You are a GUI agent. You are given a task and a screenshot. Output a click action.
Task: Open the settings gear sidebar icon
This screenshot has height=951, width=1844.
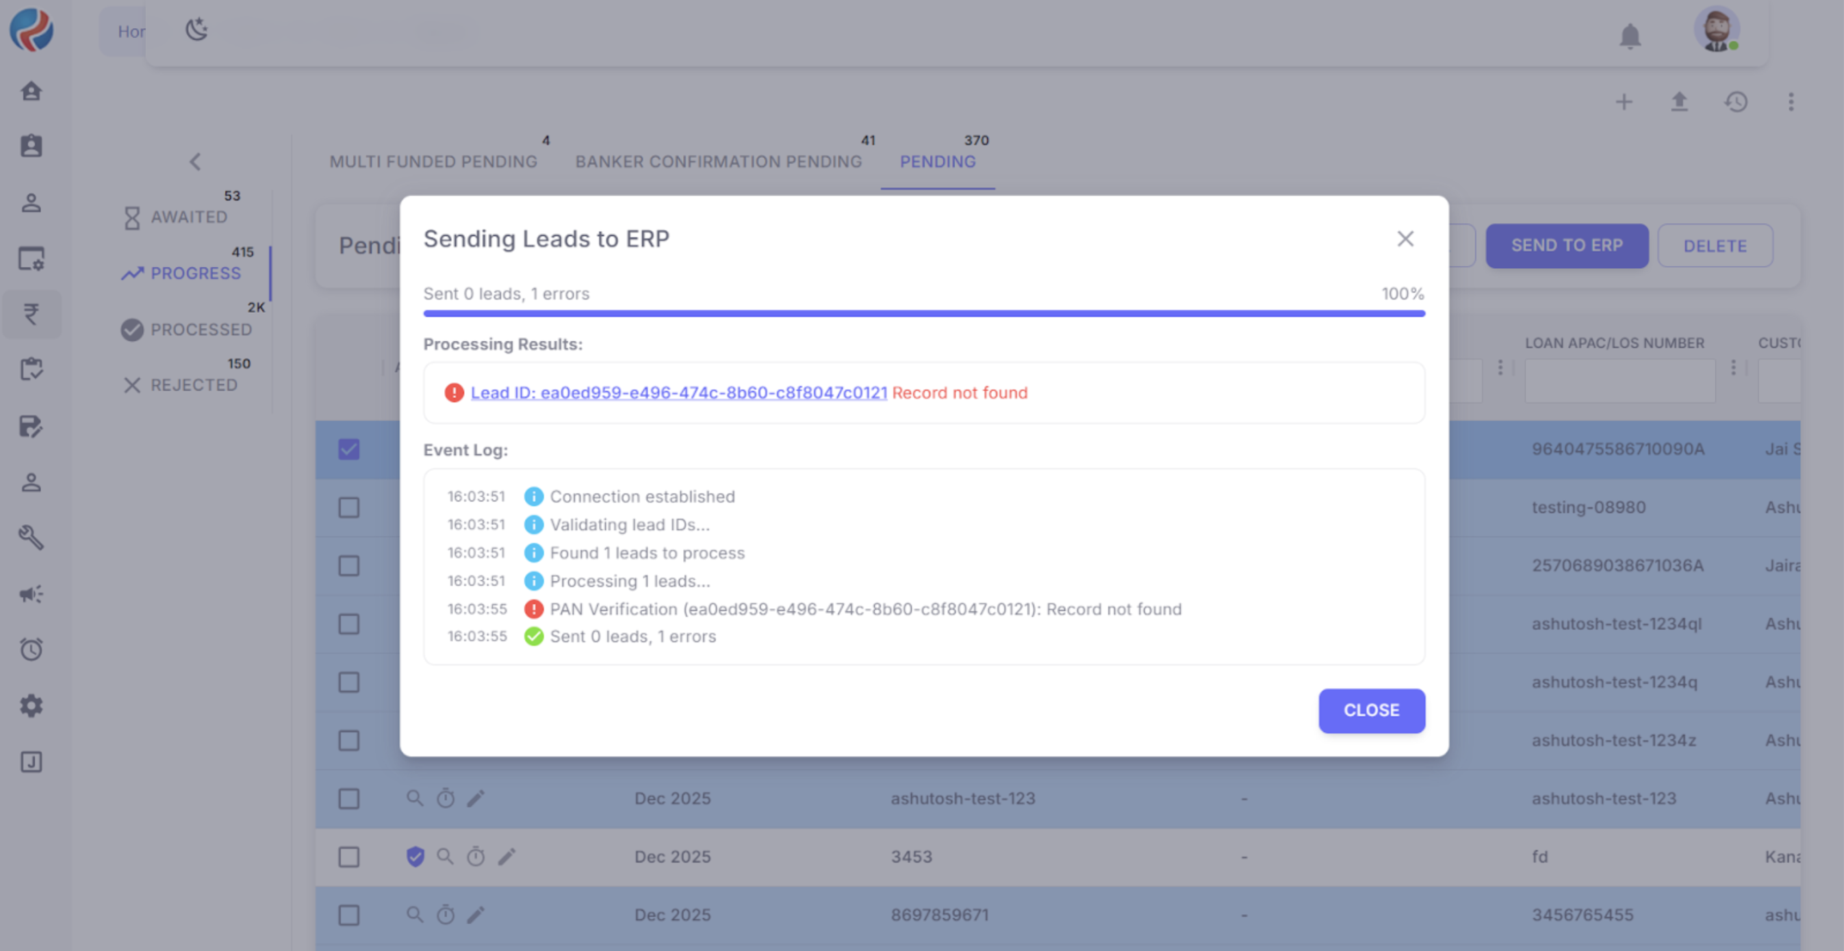pyautogui.click(x=31, y=706)
